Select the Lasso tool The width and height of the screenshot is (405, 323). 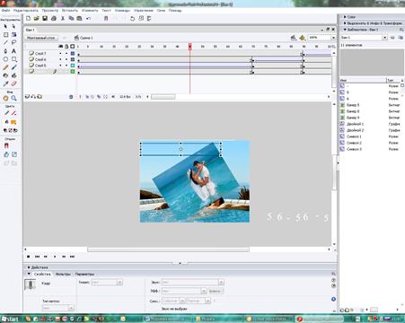13,43
